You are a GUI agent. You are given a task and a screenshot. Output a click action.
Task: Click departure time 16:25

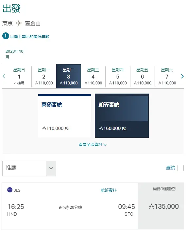(x=16, y=207)
